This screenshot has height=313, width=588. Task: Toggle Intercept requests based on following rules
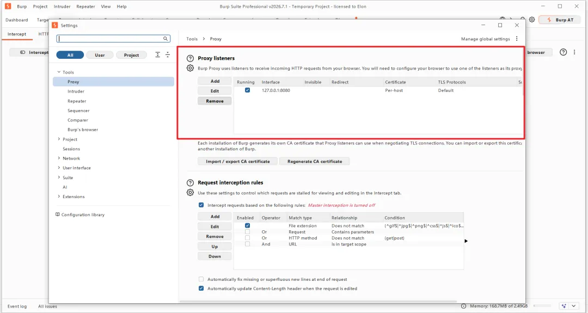[x=201, y=205]
